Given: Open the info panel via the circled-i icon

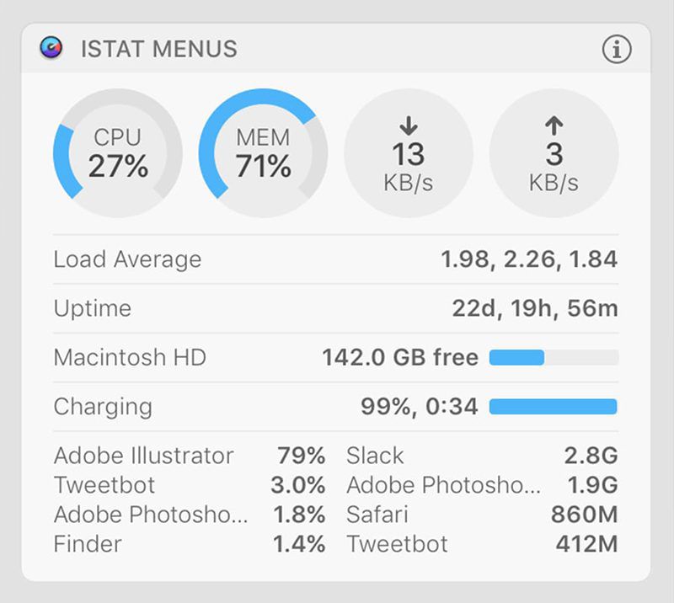Looking at the screenshot, I should tap(616, 49).
